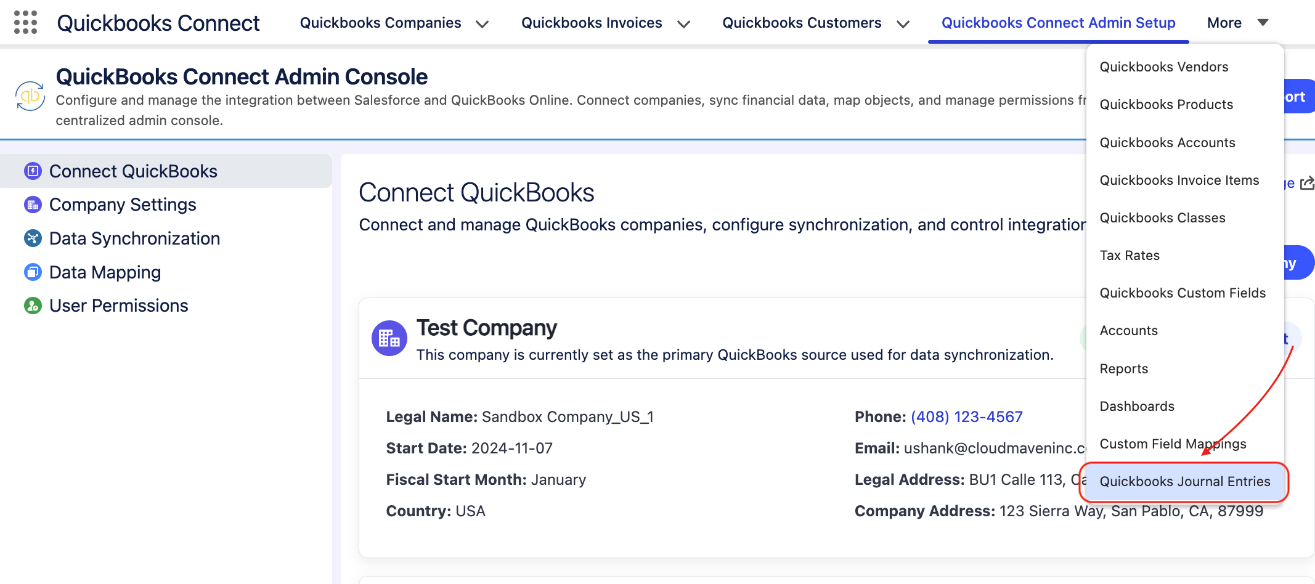Click the User Permissions sidebar icon
This screenshot has height=584, width=1315.
point(33,306)
